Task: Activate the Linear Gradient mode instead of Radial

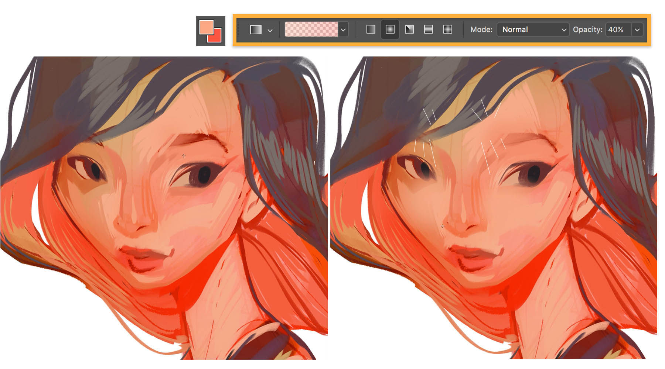Action: pyautogui.click(x=371, y=30)
